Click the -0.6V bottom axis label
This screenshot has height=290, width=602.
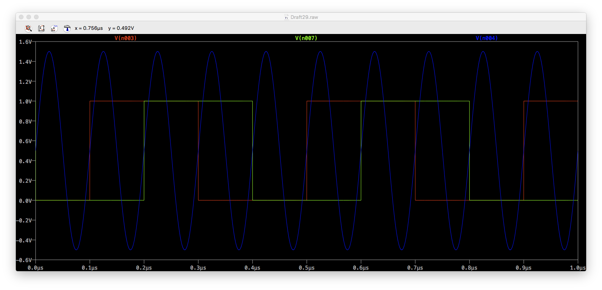24,260
